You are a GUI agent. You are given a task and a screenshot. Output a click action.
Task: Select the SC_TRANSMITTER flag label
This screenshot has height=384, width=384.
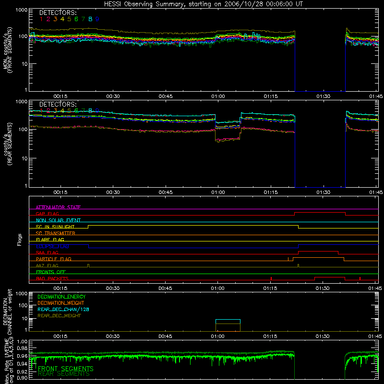point(56,233)
